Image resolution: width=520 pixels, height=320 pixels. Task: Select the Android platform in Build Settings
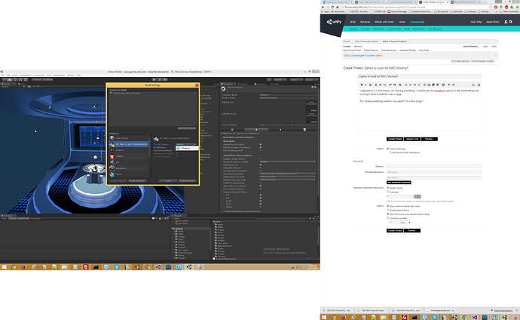(130, 150)
